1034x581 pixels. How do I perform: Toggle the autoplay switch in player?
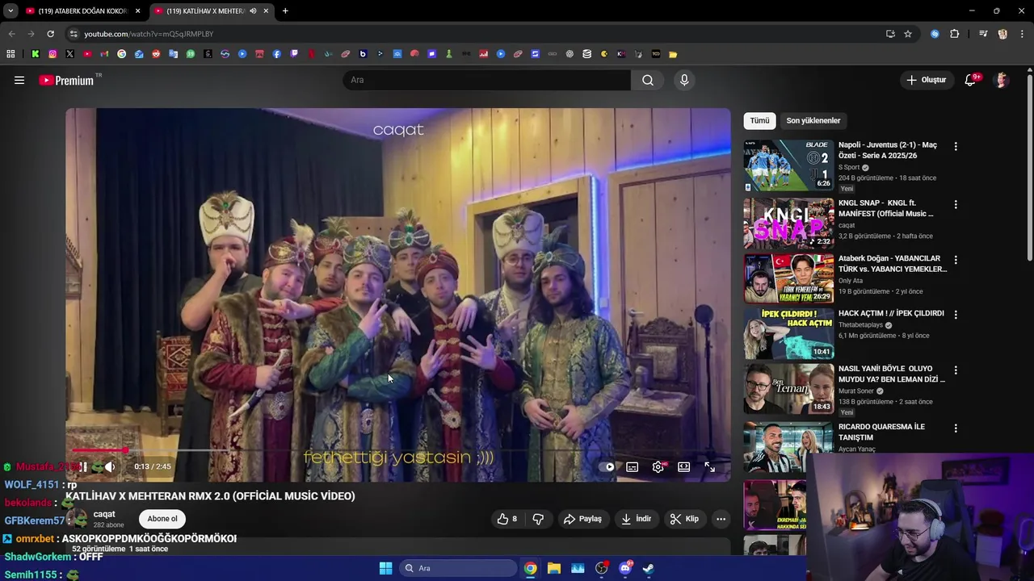pos(607,466)
